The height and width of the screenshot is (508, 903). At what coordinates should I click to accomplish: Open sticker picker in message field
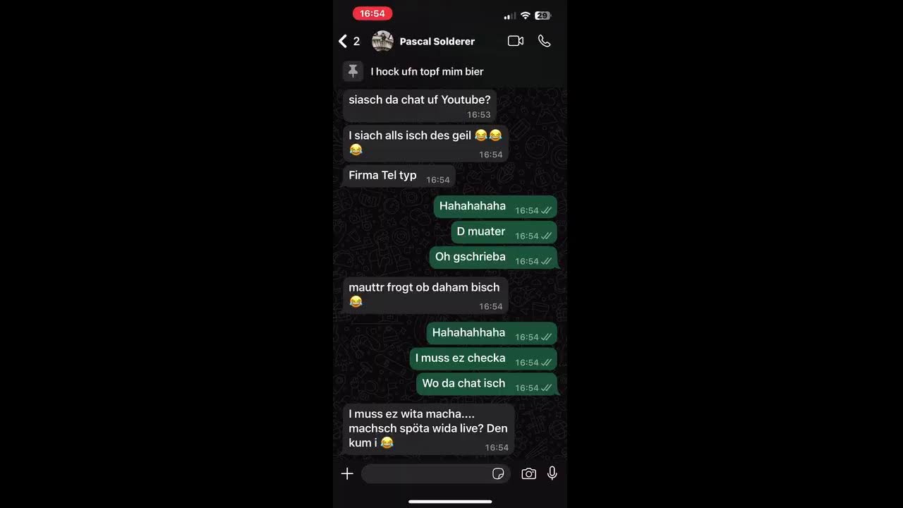[x=498, y=473]
